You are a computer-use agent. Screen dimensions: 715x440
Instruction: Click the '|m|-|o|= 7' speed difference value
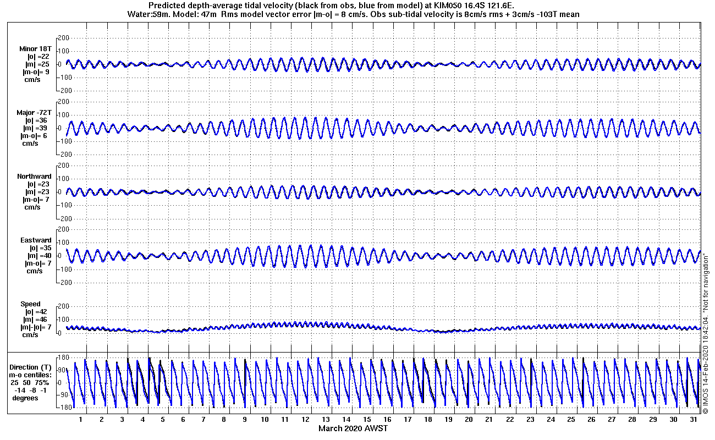pos(36,327)
